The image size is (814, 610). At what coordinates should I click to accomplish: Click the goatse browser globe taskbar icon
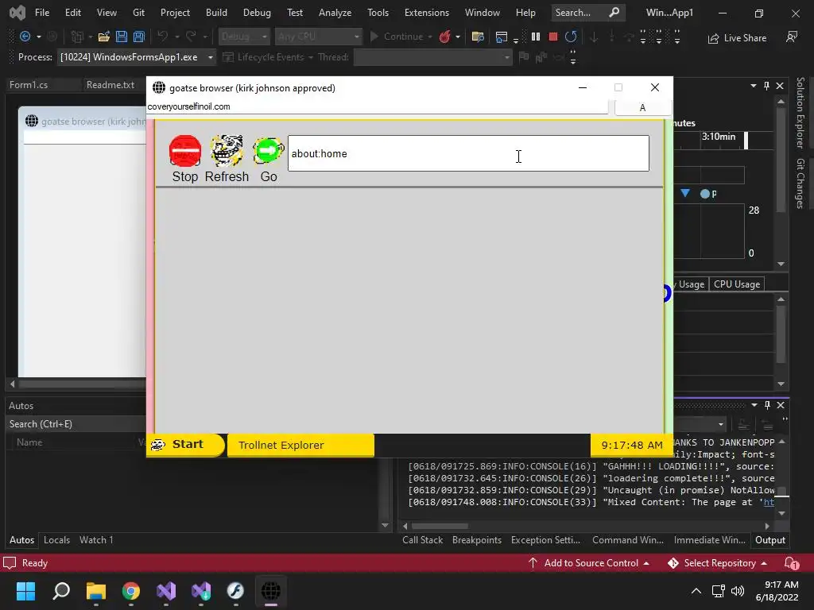[x=271, y=591]
